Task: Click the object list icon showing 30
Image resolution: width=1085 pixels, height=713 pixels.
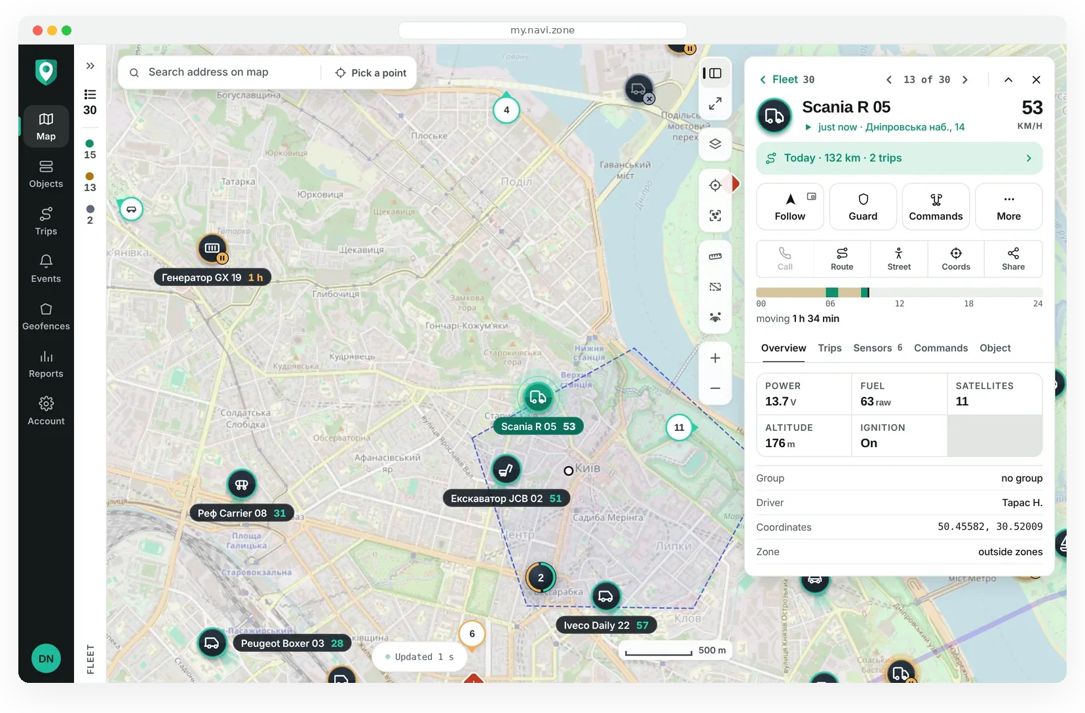Action: click(90, 102)
